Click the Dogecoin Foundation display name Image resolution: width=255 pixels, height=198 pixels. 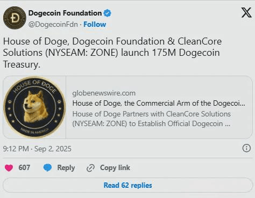click(x=65, y=13)
